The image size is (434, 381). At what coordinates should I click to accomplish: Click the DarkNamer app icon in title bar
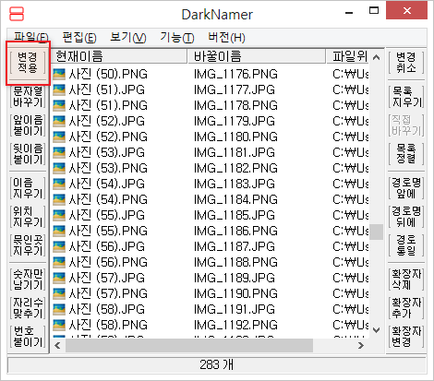(17, 14)
